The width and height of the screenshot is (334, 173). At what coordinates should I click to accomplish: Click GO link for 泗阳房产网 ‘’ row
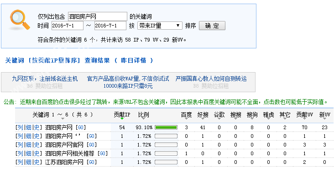(91, 136)
